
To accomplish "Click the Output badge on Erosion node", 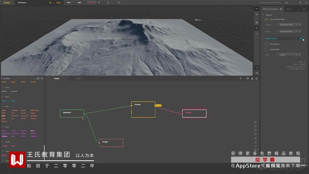I will tap(158, 105).
